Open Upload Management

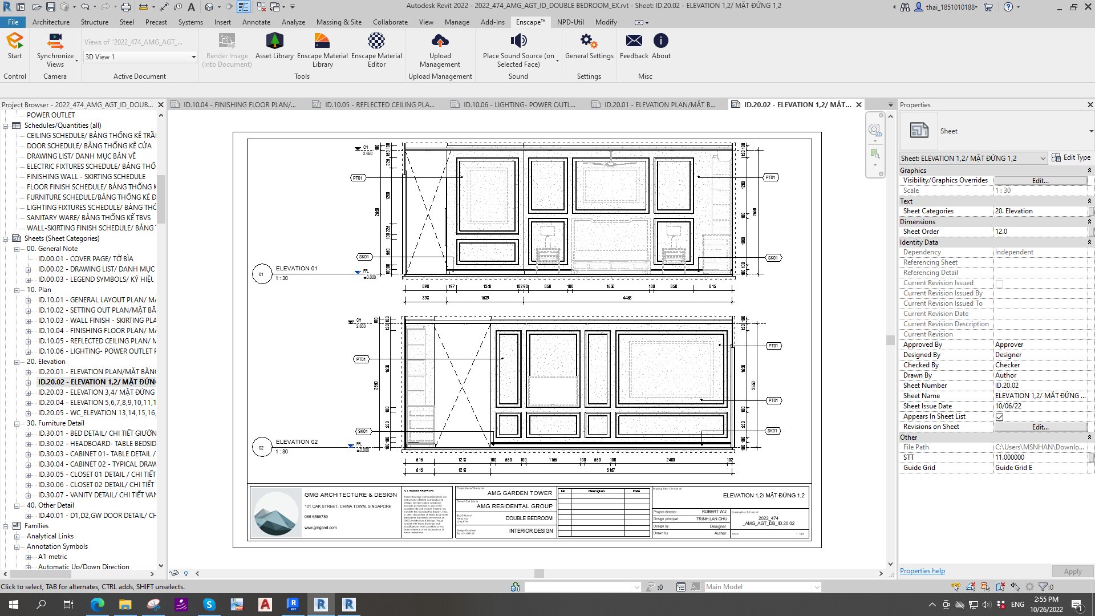(x=440, y=50)
